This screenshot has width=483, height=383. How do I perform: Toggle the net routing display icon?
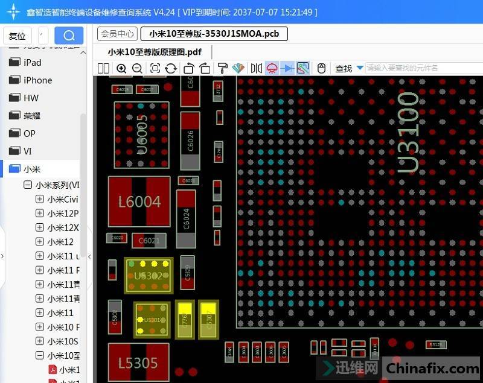[303, 68]
